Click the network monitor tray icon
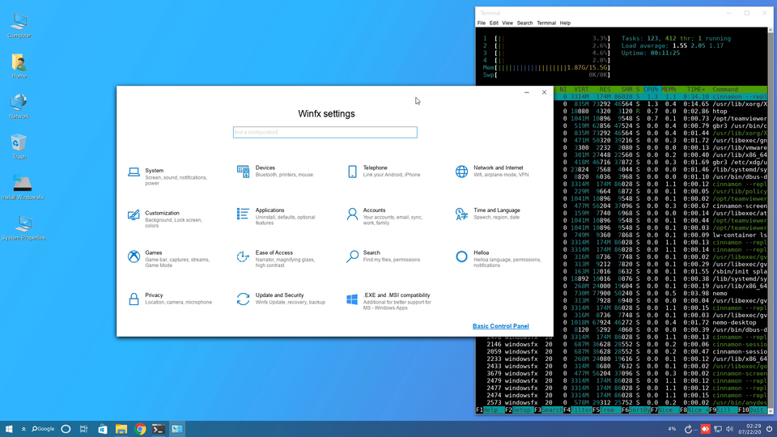Screen dimensions: 777x437 (718, 429)
